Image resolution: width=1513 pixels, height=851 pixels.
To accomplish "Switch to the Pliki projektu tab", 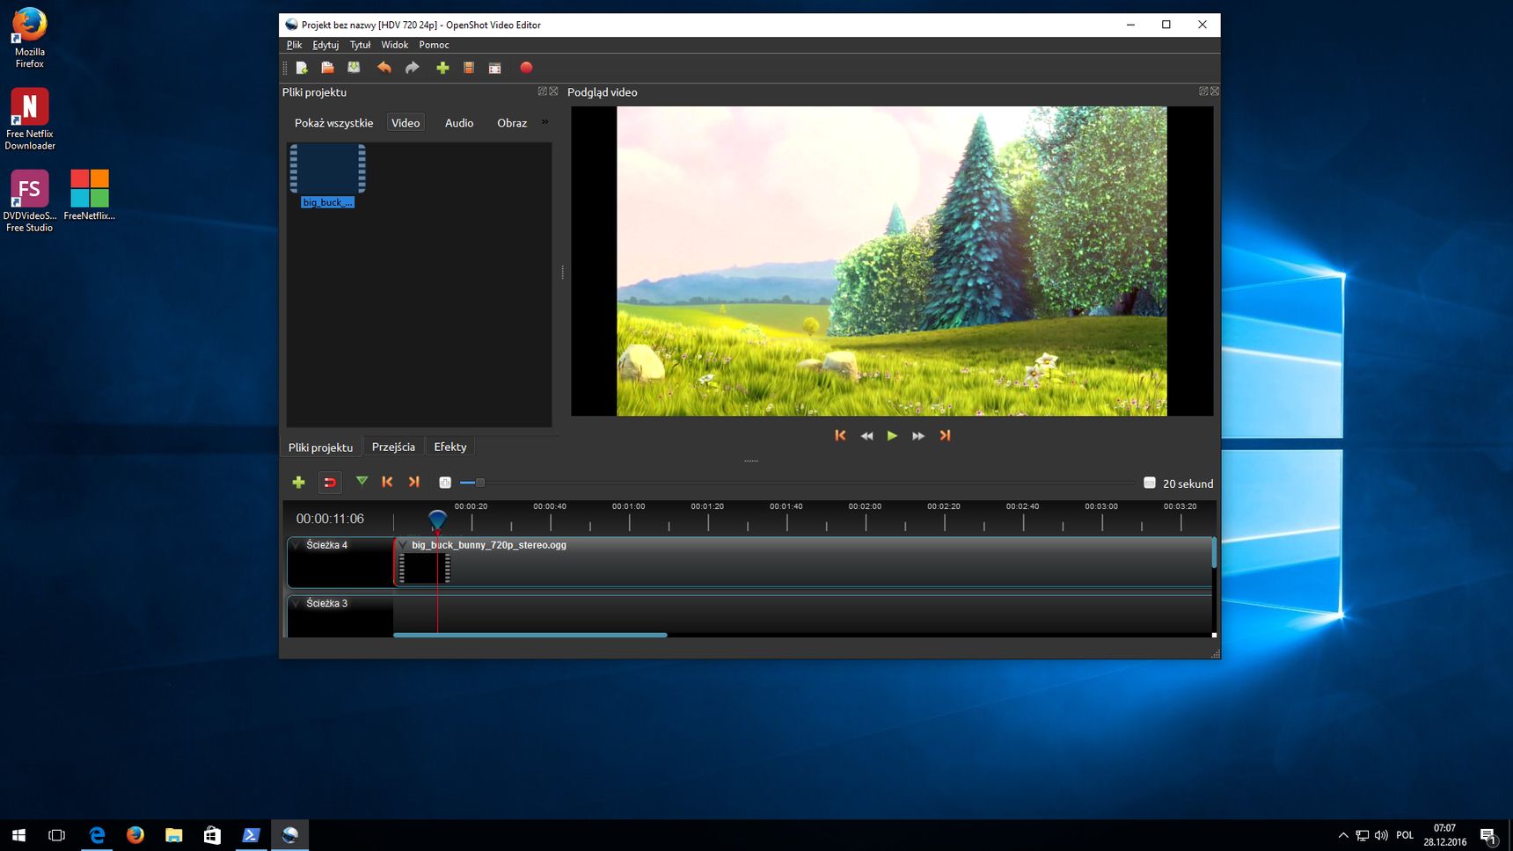I will [x=320, y=447].
